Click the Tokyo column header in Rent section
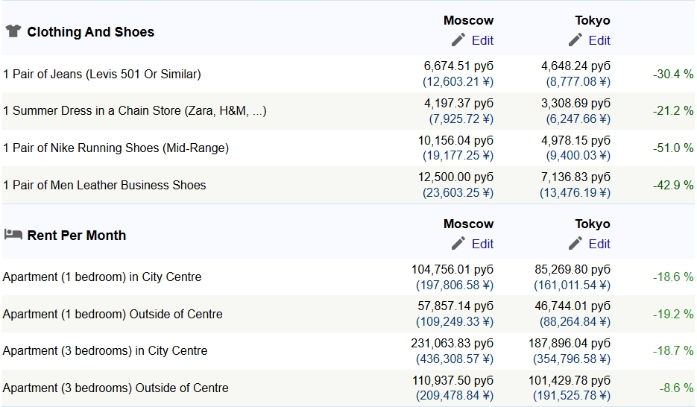Image resolution: width=697 pixels, height=407 pixels. click(x=593, y=224)
